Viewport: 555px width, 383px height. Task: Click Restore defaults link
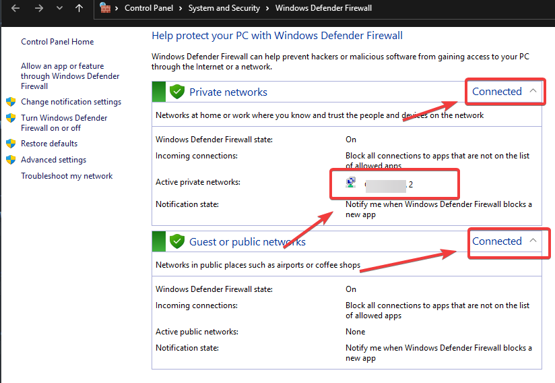tap(49, 144)
